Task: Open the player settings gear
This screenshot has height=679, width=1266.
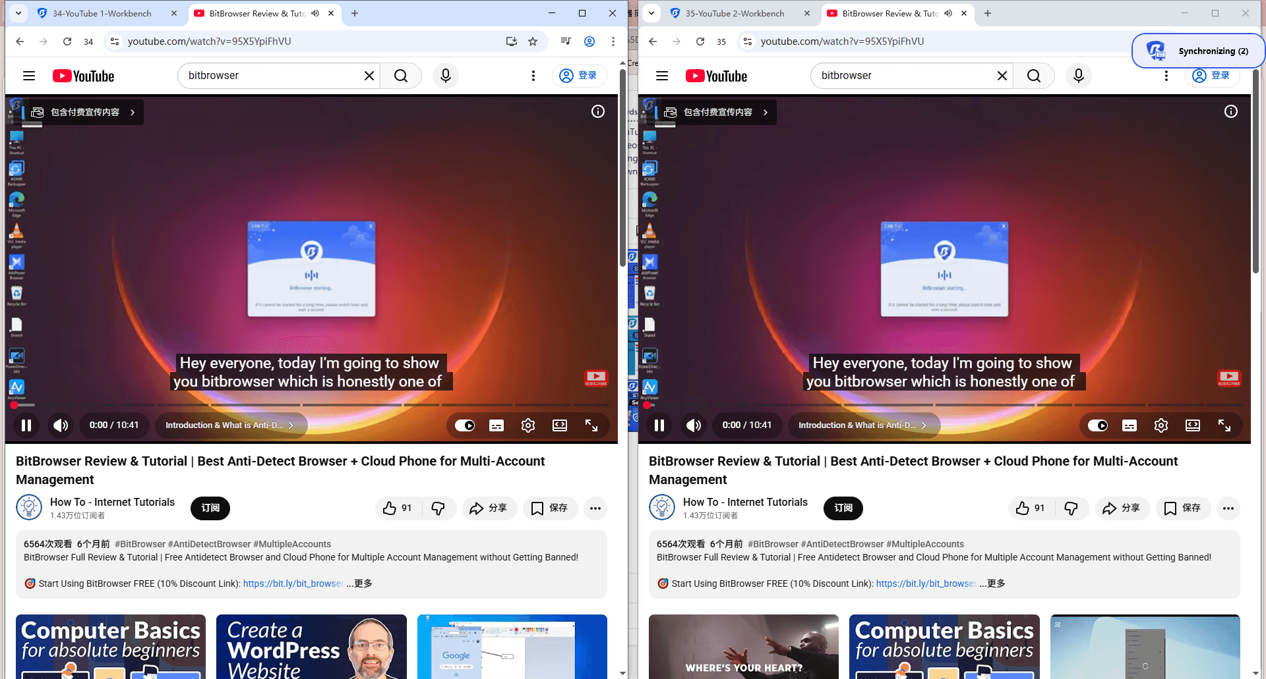Action: (527, 425)
